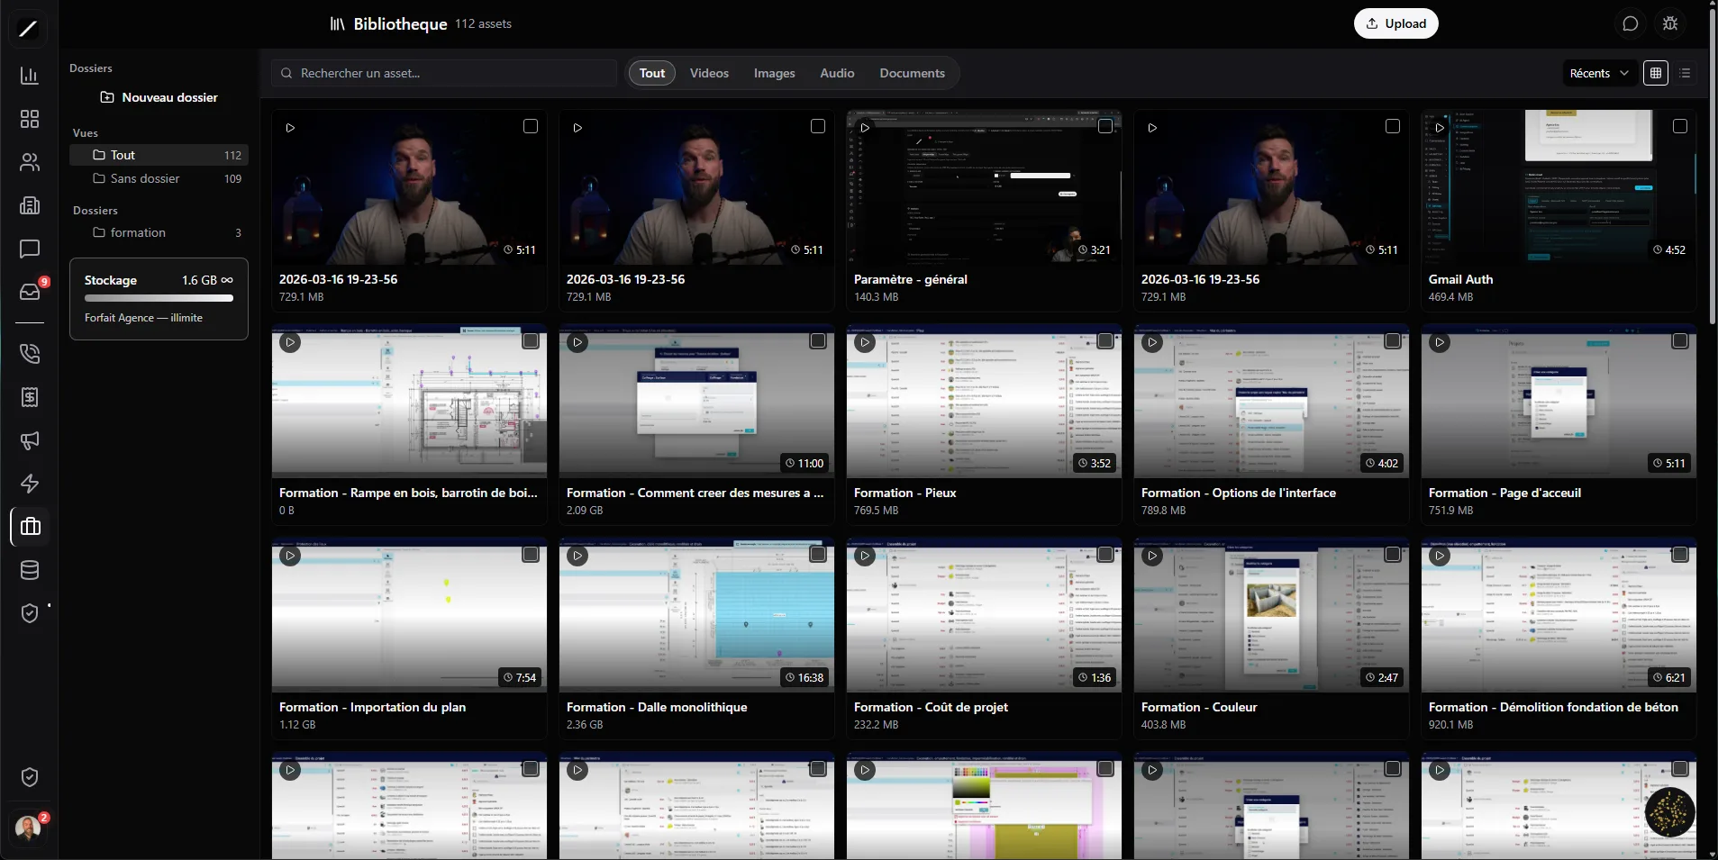Tick checkbox on Formation - Importation du plan
Image resolution: width=1718 pixels, height=860 pixels.
pos(531,554)
